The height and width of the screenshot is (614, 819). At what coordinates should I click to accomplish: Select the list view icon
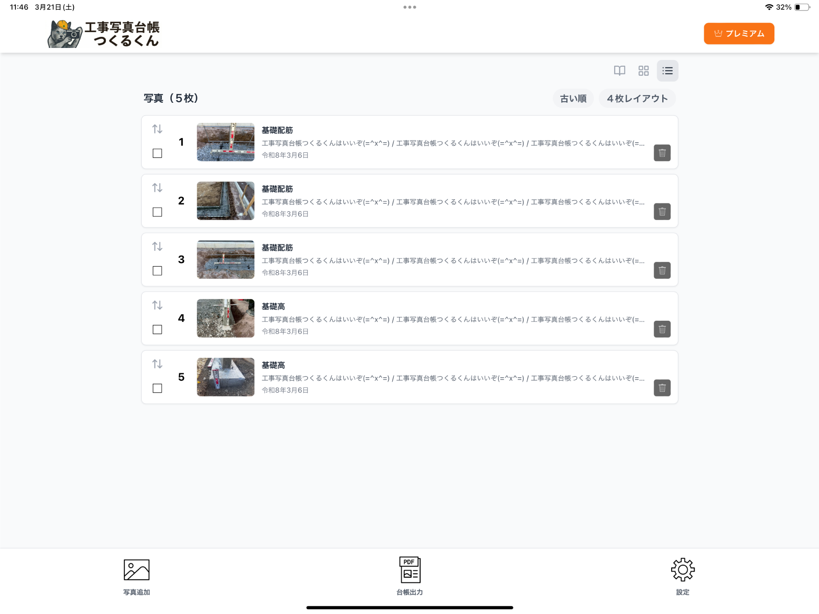click(667, 70)
